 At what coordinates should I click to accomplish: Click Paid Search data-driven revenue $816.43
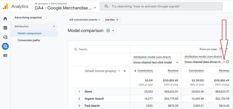tap(224, 106)
